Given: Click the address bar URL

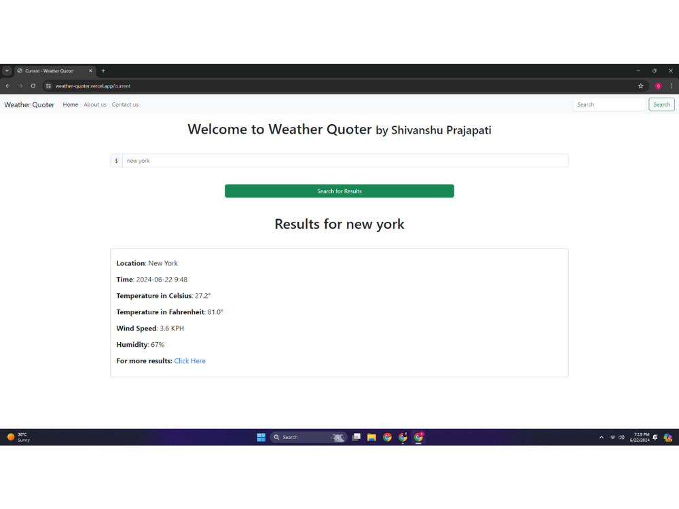Looking at the screenshot, I should pyautogui.click(x=92, y=86).
